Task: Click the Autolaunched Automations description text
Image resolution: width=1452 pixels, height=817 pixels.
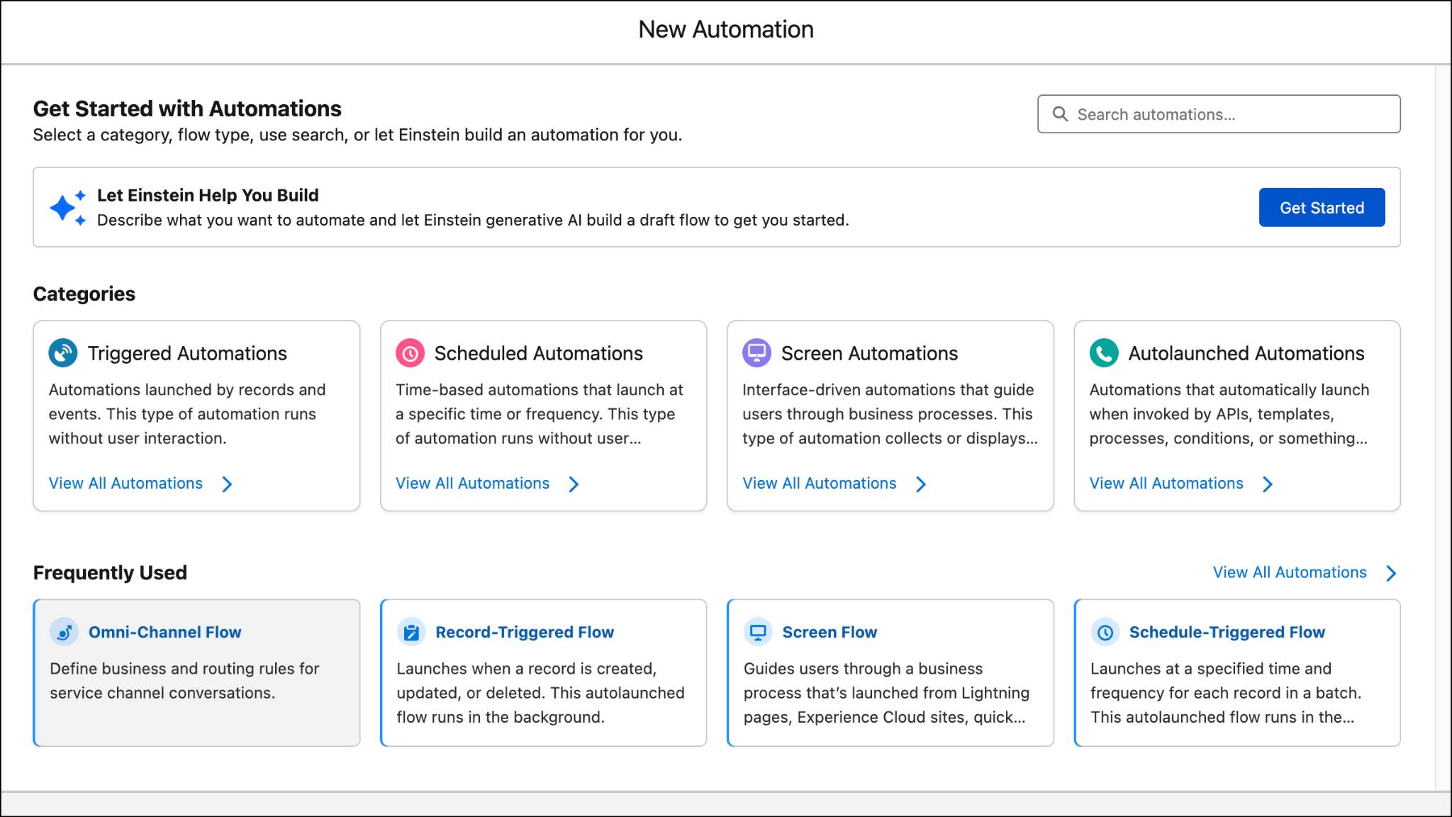Action: [1229, 414]
